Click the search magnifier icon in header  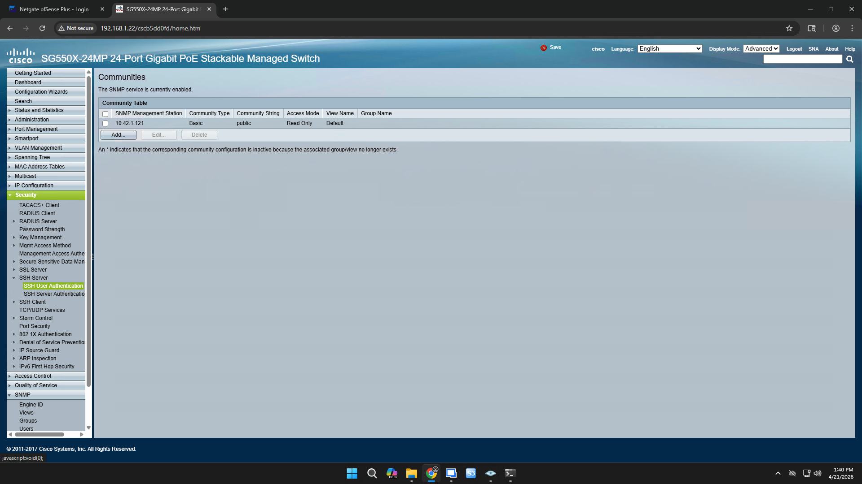pos(849,59)
